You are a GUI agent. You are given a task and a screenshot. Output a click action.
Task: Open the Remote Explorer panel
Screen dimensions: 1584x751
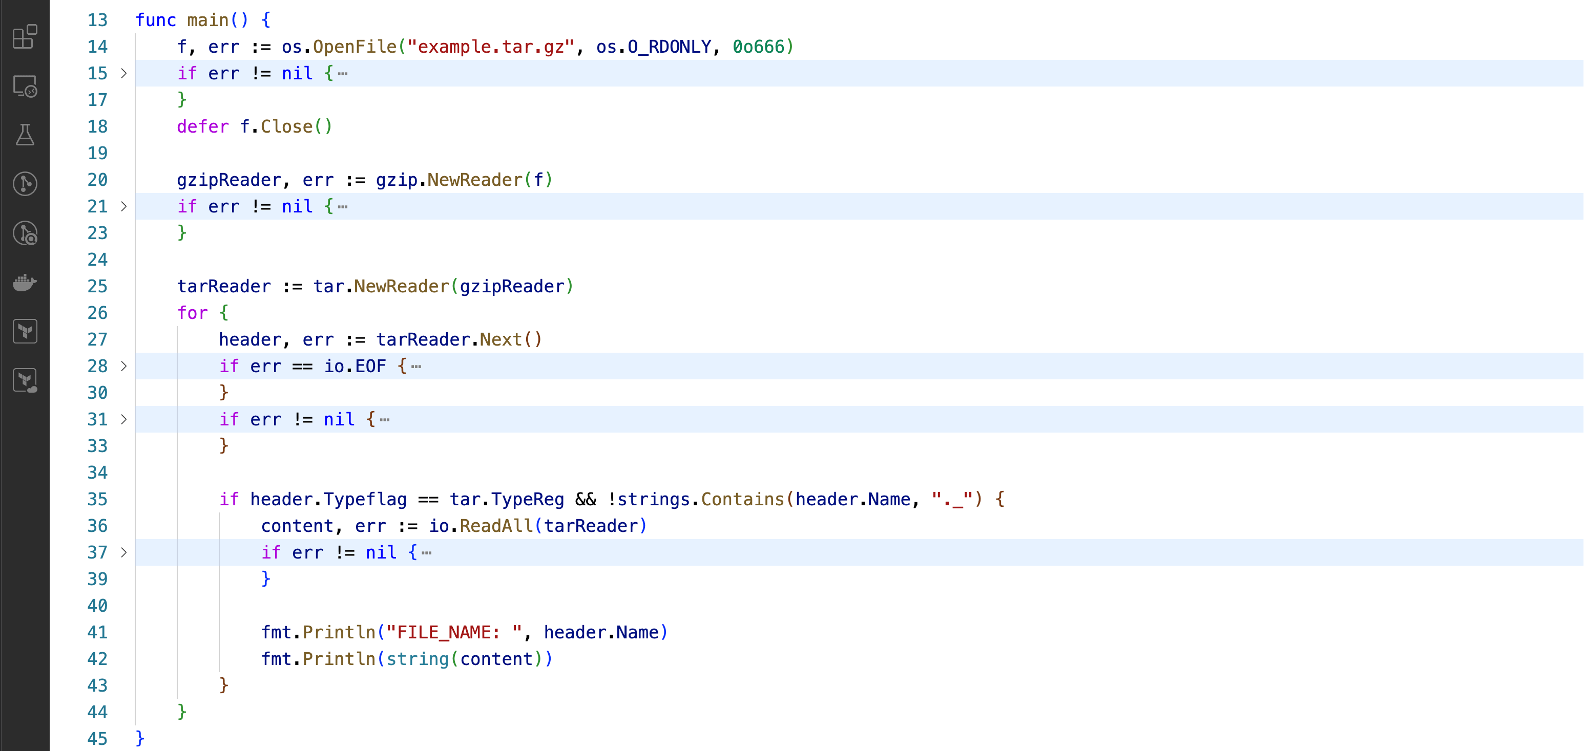coord(25,86)
